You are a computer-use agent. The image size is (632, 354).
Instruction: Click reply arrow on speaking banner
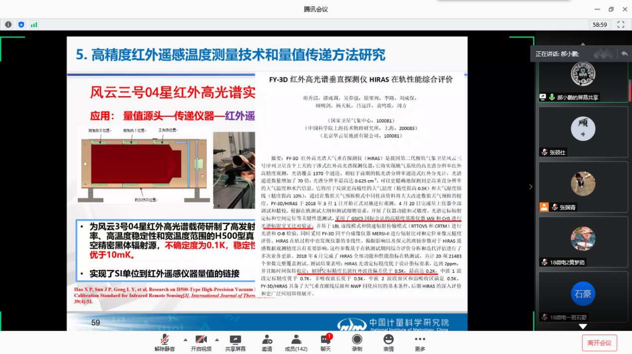pos(624,54)
